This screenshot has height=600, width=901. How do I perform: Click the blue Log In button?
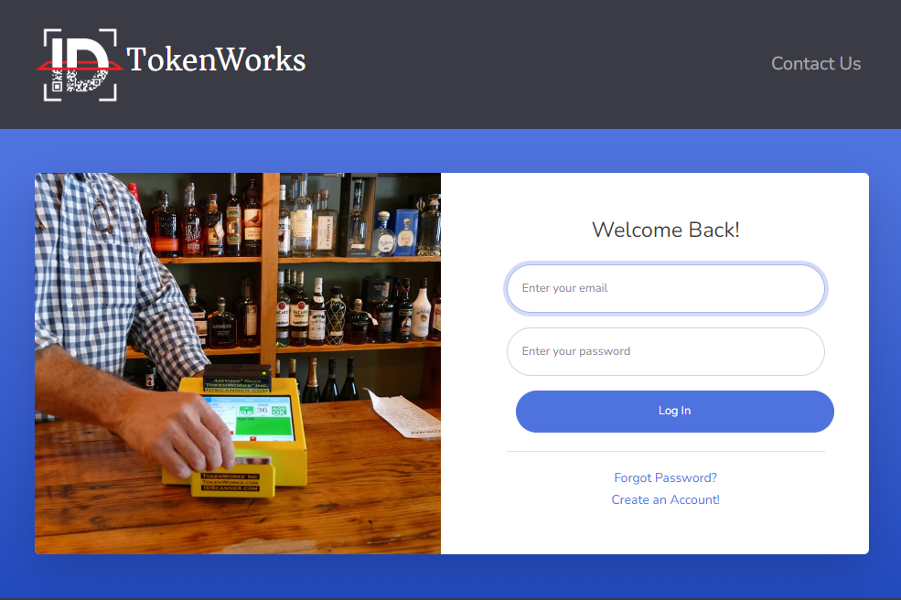coord(674,411)
